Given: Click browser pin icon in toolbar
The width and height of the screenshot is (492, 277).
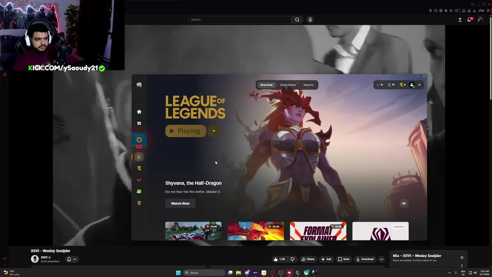Looking at the screenshot, I should point(430,11).
